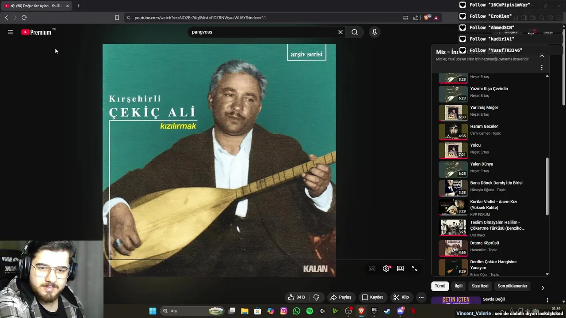Play Haram Geceler by Cem Kısmet

click(x=484, y=126)
